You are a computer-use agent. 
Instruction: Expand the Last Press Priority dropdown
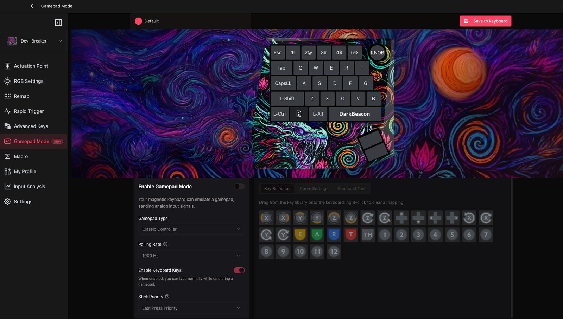[191, 308]
